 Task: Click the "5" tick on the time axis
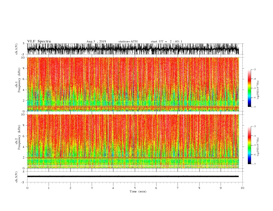pyautogui.click(x=135, y=188)
